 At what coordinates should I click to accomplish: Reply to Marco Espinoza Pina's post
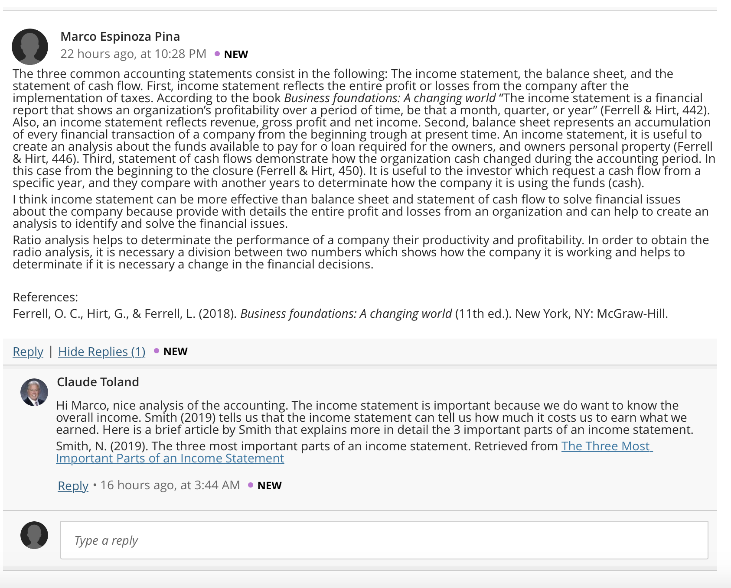tap(28, 352)
